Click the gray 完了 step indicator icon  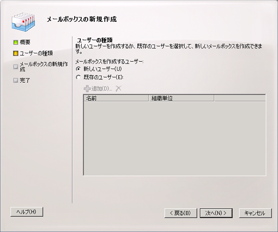[16, 80]
